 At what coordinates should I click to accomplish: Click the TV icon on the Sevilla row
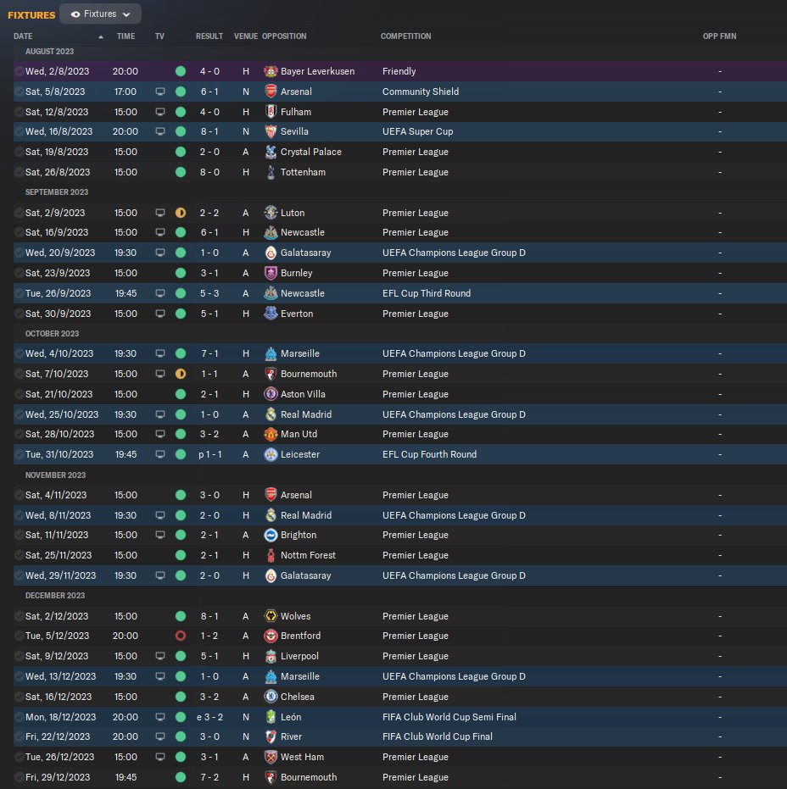[160, 132]
